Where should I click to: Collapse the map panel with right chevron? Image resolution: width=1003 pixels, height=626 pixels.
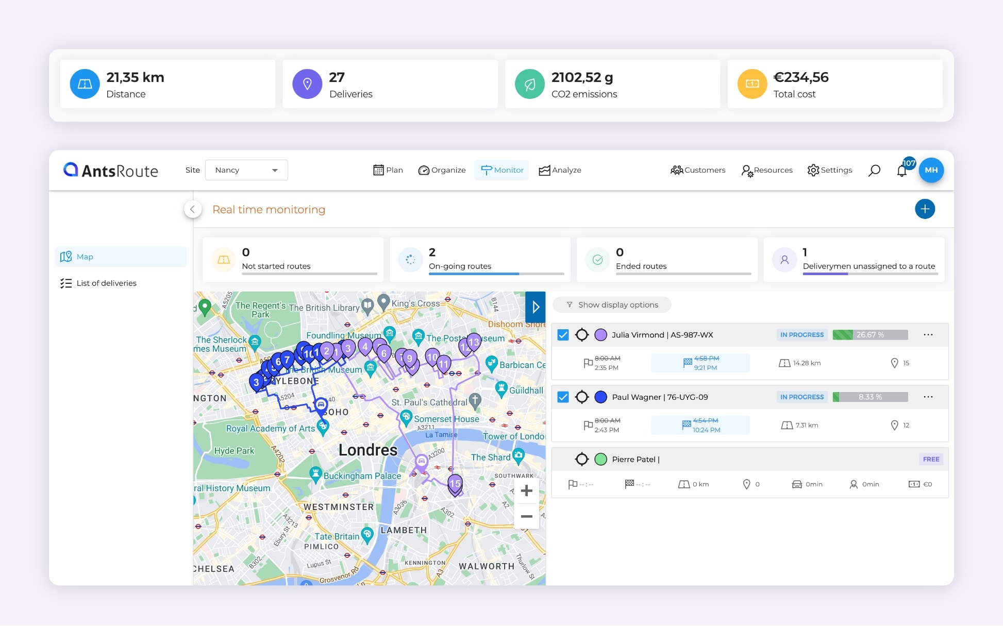point(536,307)
